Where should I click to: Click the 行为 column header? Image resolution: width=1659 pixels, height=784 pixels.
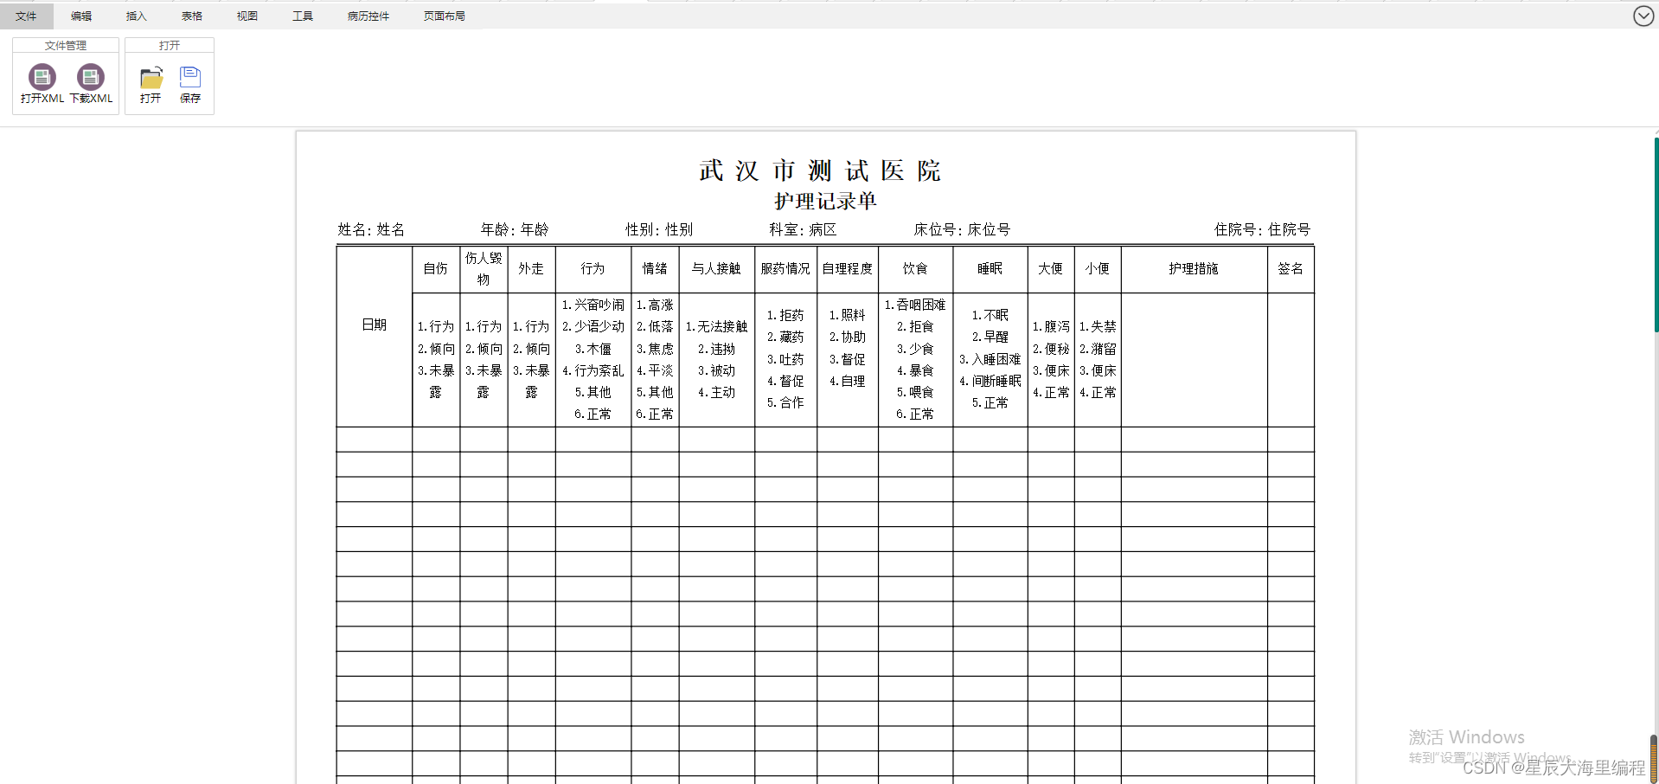coord(593,269)
